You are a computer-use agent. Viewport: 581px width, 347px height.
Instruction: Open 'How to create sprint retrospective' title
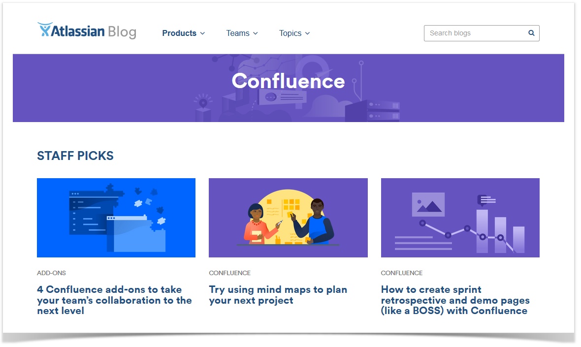pyautogui.click(x=455, y=300)
